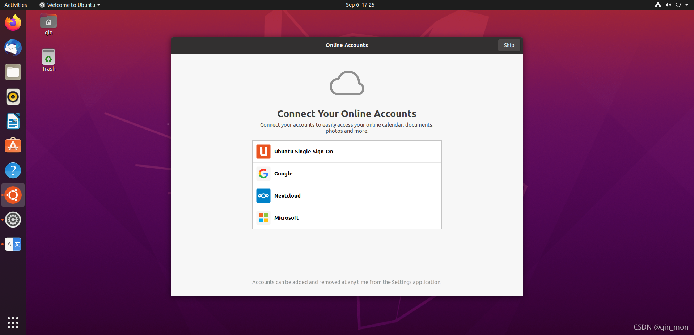
Task: Click the 'Accounts can be added and removed' note
Action: 347,282
